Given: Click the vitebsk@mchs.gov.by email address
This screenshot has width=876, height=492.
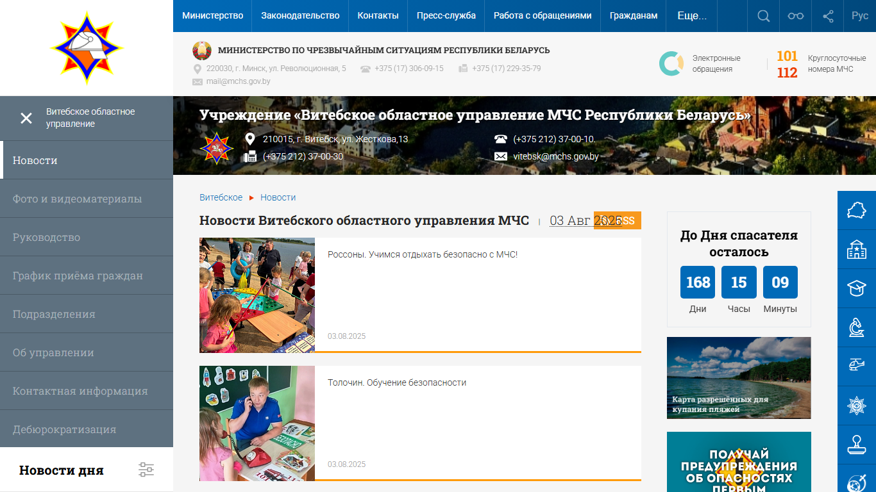Looking at the screenshot, I should [556, 156].
